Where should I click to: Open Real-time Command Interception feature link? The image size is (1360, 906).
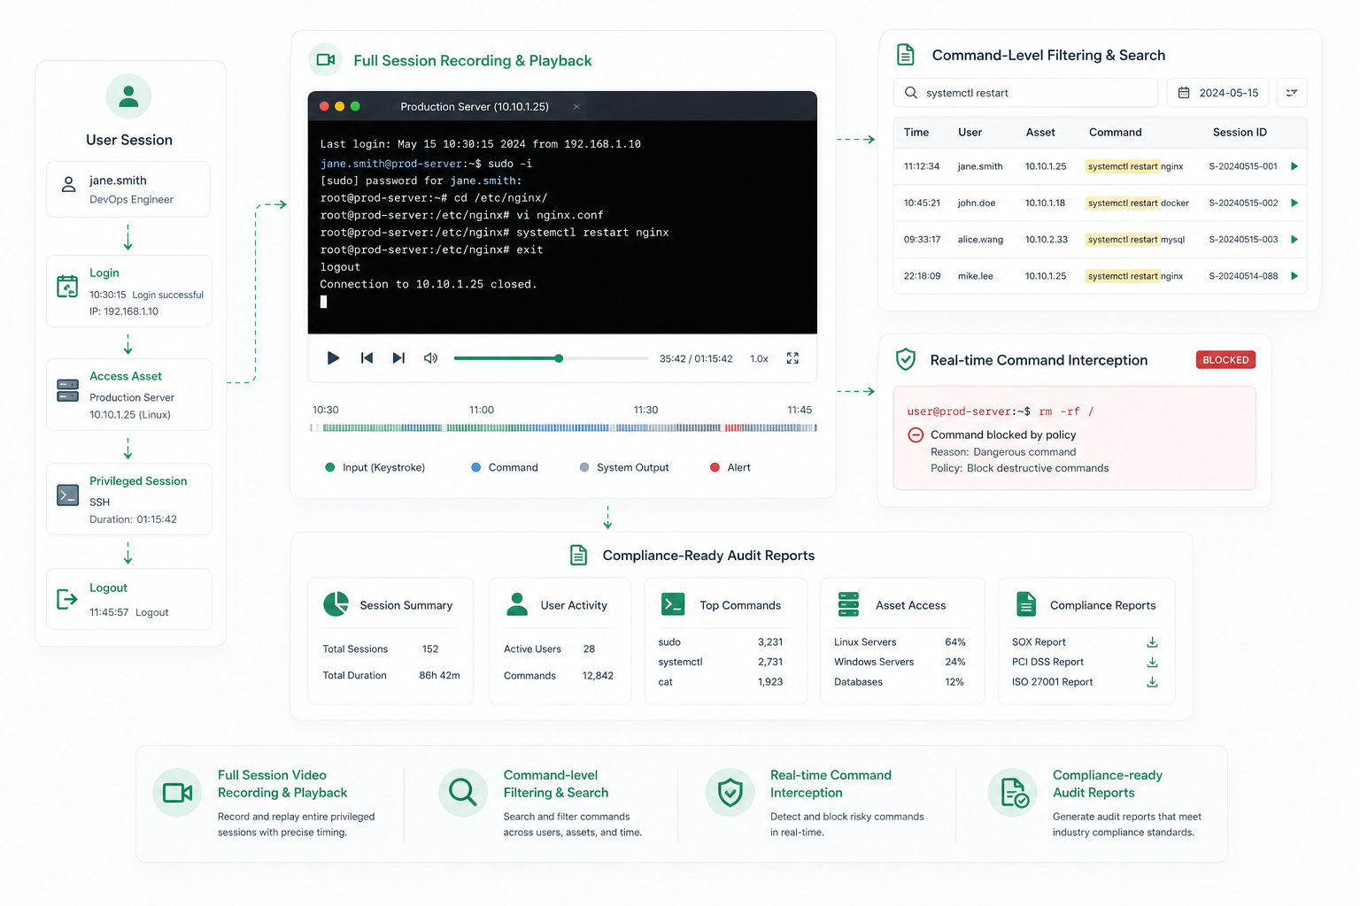tap(831, 784)
